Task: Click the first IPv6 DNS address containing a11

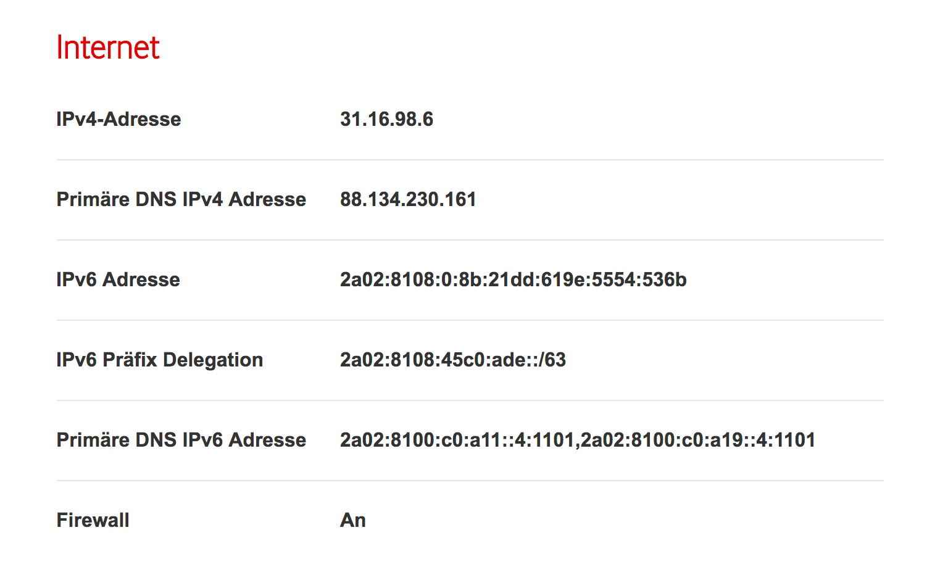Action: click(457, 440)
